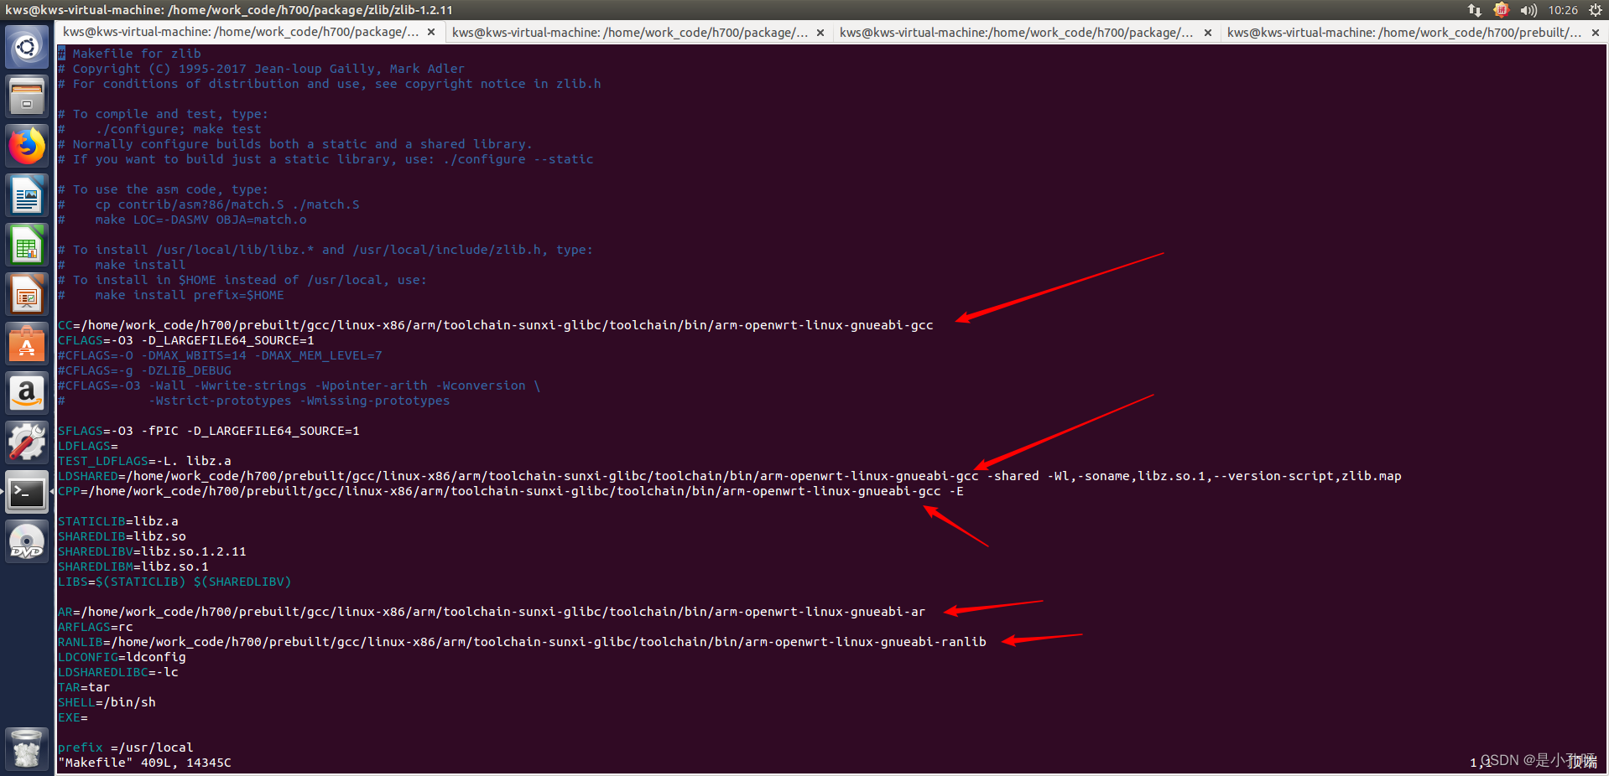Viewport: 1609px width, 776px height.
Task: Open the sound volume indicator
Action: click(1528, 10)
